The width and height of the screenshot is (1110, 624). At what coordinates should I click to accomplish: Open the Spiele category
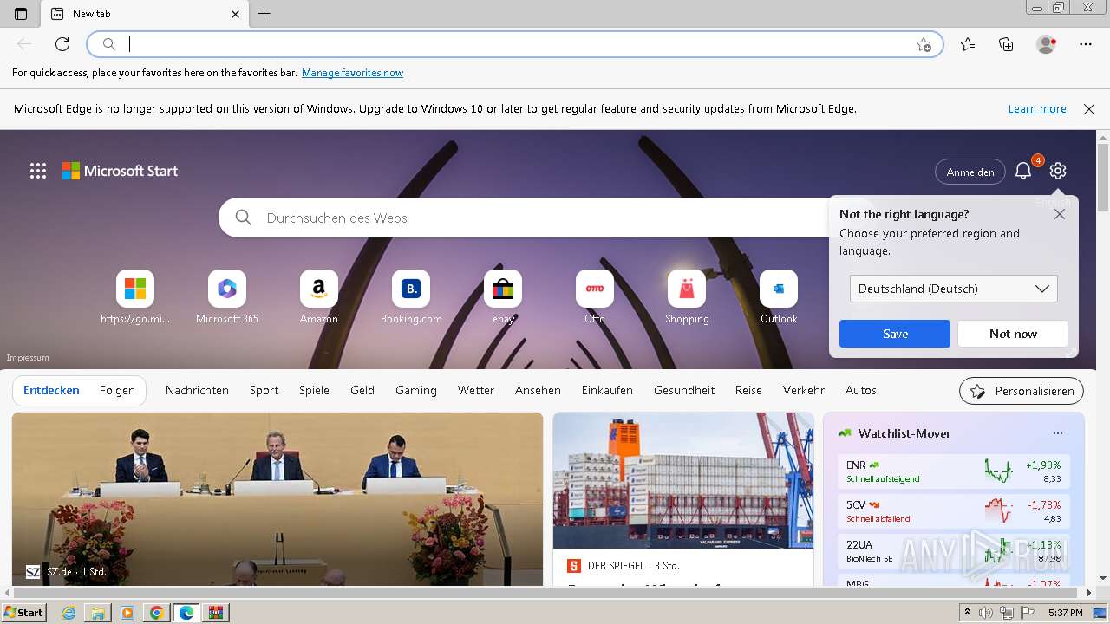pos(314,391)
